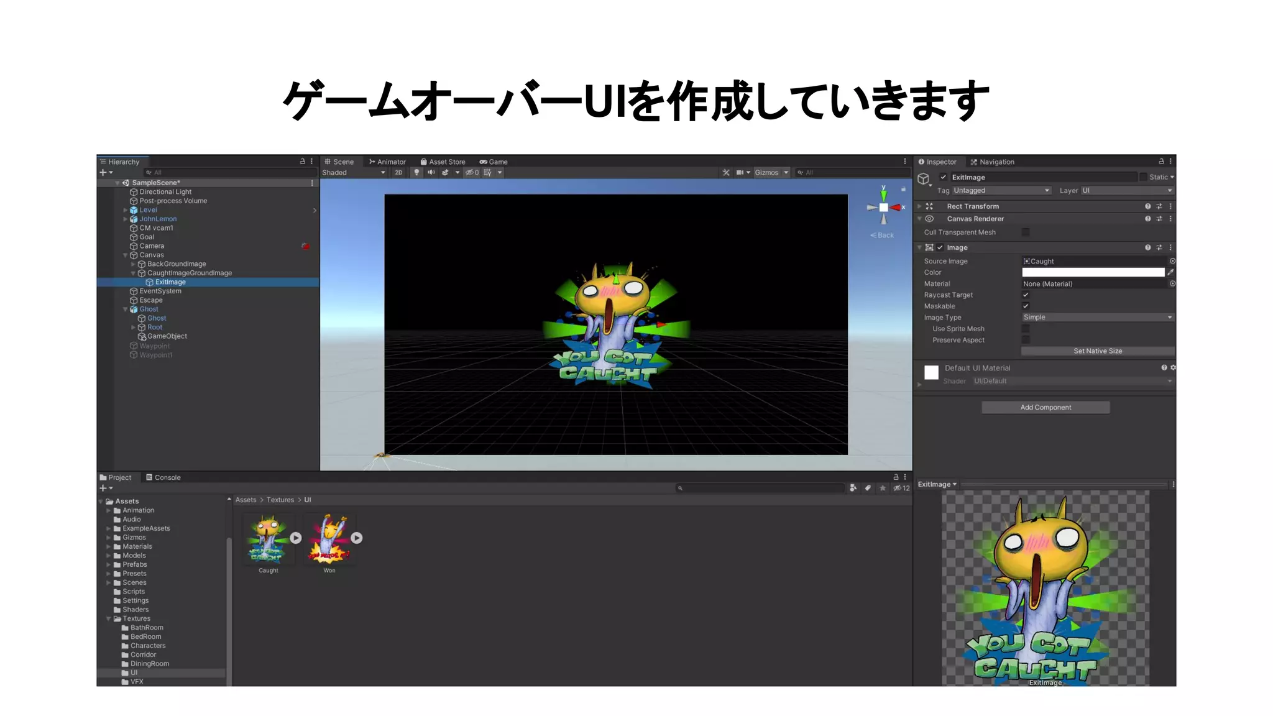Click Project search by type icon
Image resolution: width=1273 pixels, height=716 pixels.
click(853, 489)
